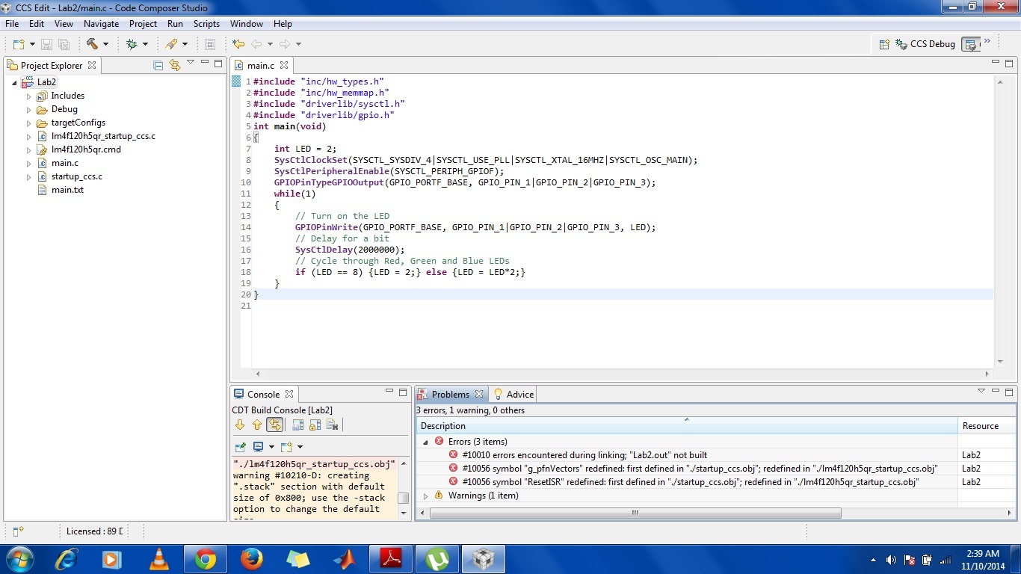Jump to next error with console down arrow
1021x574 pixels.
pos(240,425)
